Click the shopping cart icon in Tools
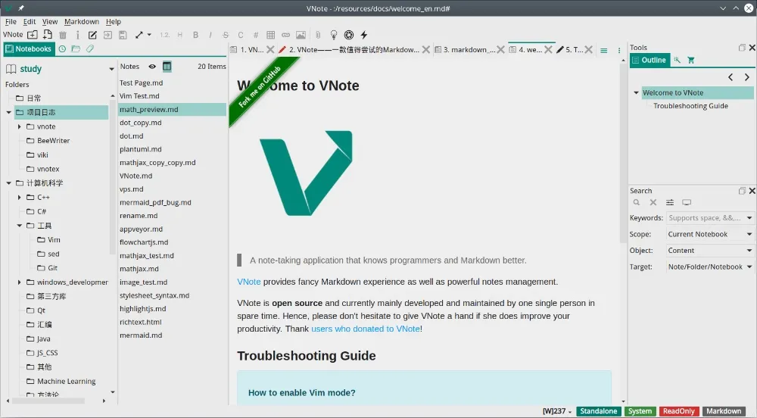The image size is (757, 418). click(691, 61)
